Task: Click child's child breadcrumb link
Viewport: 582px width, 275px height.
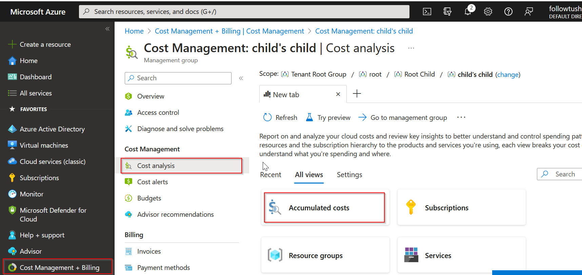Action: pyautogui.click(x=364, y=31)
